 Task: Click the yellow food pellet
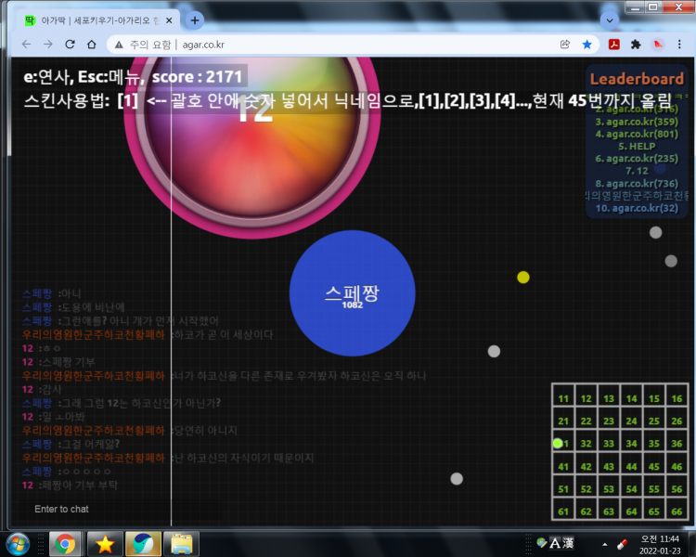(x=523, y=278)
